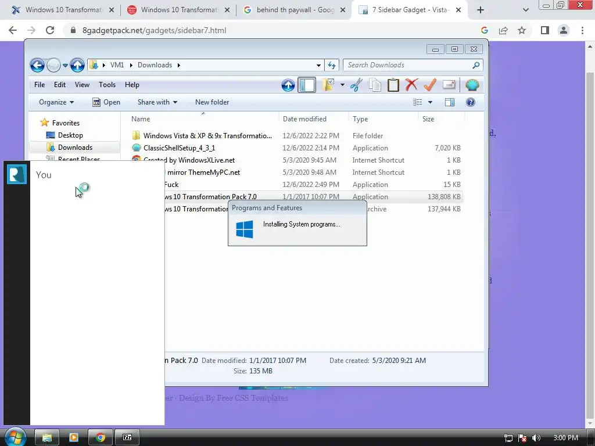Click the Windows Start orb
The width and height of the screenshot is (595, 446).
(x=15, y=437)
